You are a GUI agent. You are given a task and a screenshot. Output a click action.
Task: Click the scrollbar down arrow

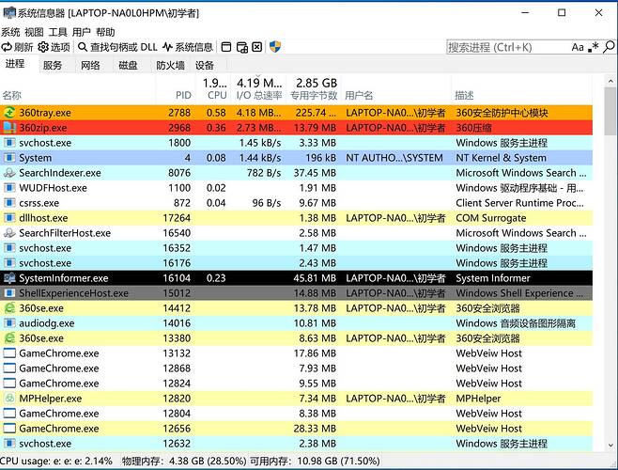[610, 445]
